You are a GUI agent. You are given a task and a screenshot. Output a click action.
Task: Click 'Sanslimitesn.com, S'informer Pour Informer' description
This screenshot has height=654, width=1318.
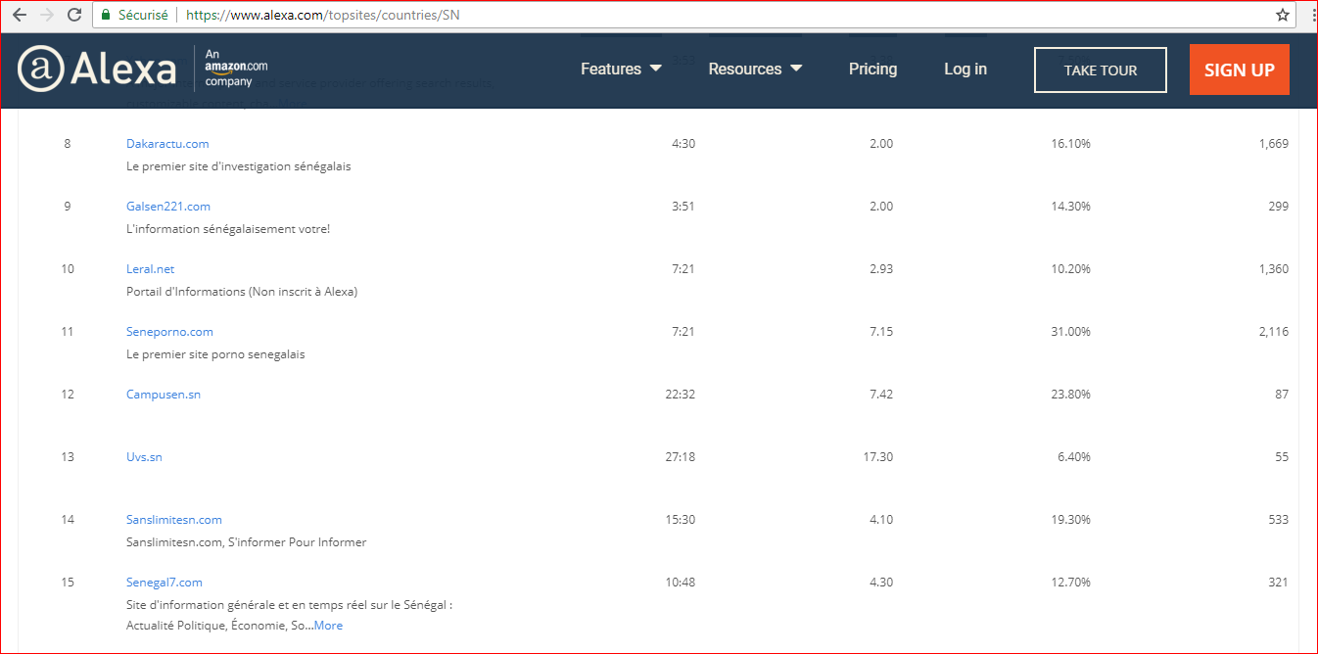pos(247,542)
